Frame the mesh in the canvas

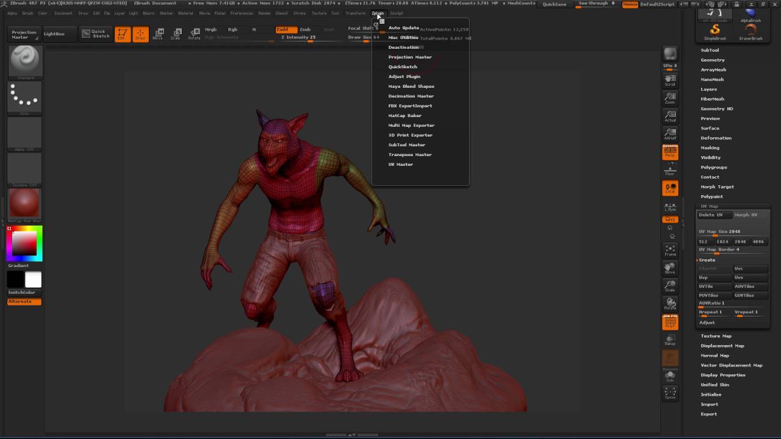point(670,251)
